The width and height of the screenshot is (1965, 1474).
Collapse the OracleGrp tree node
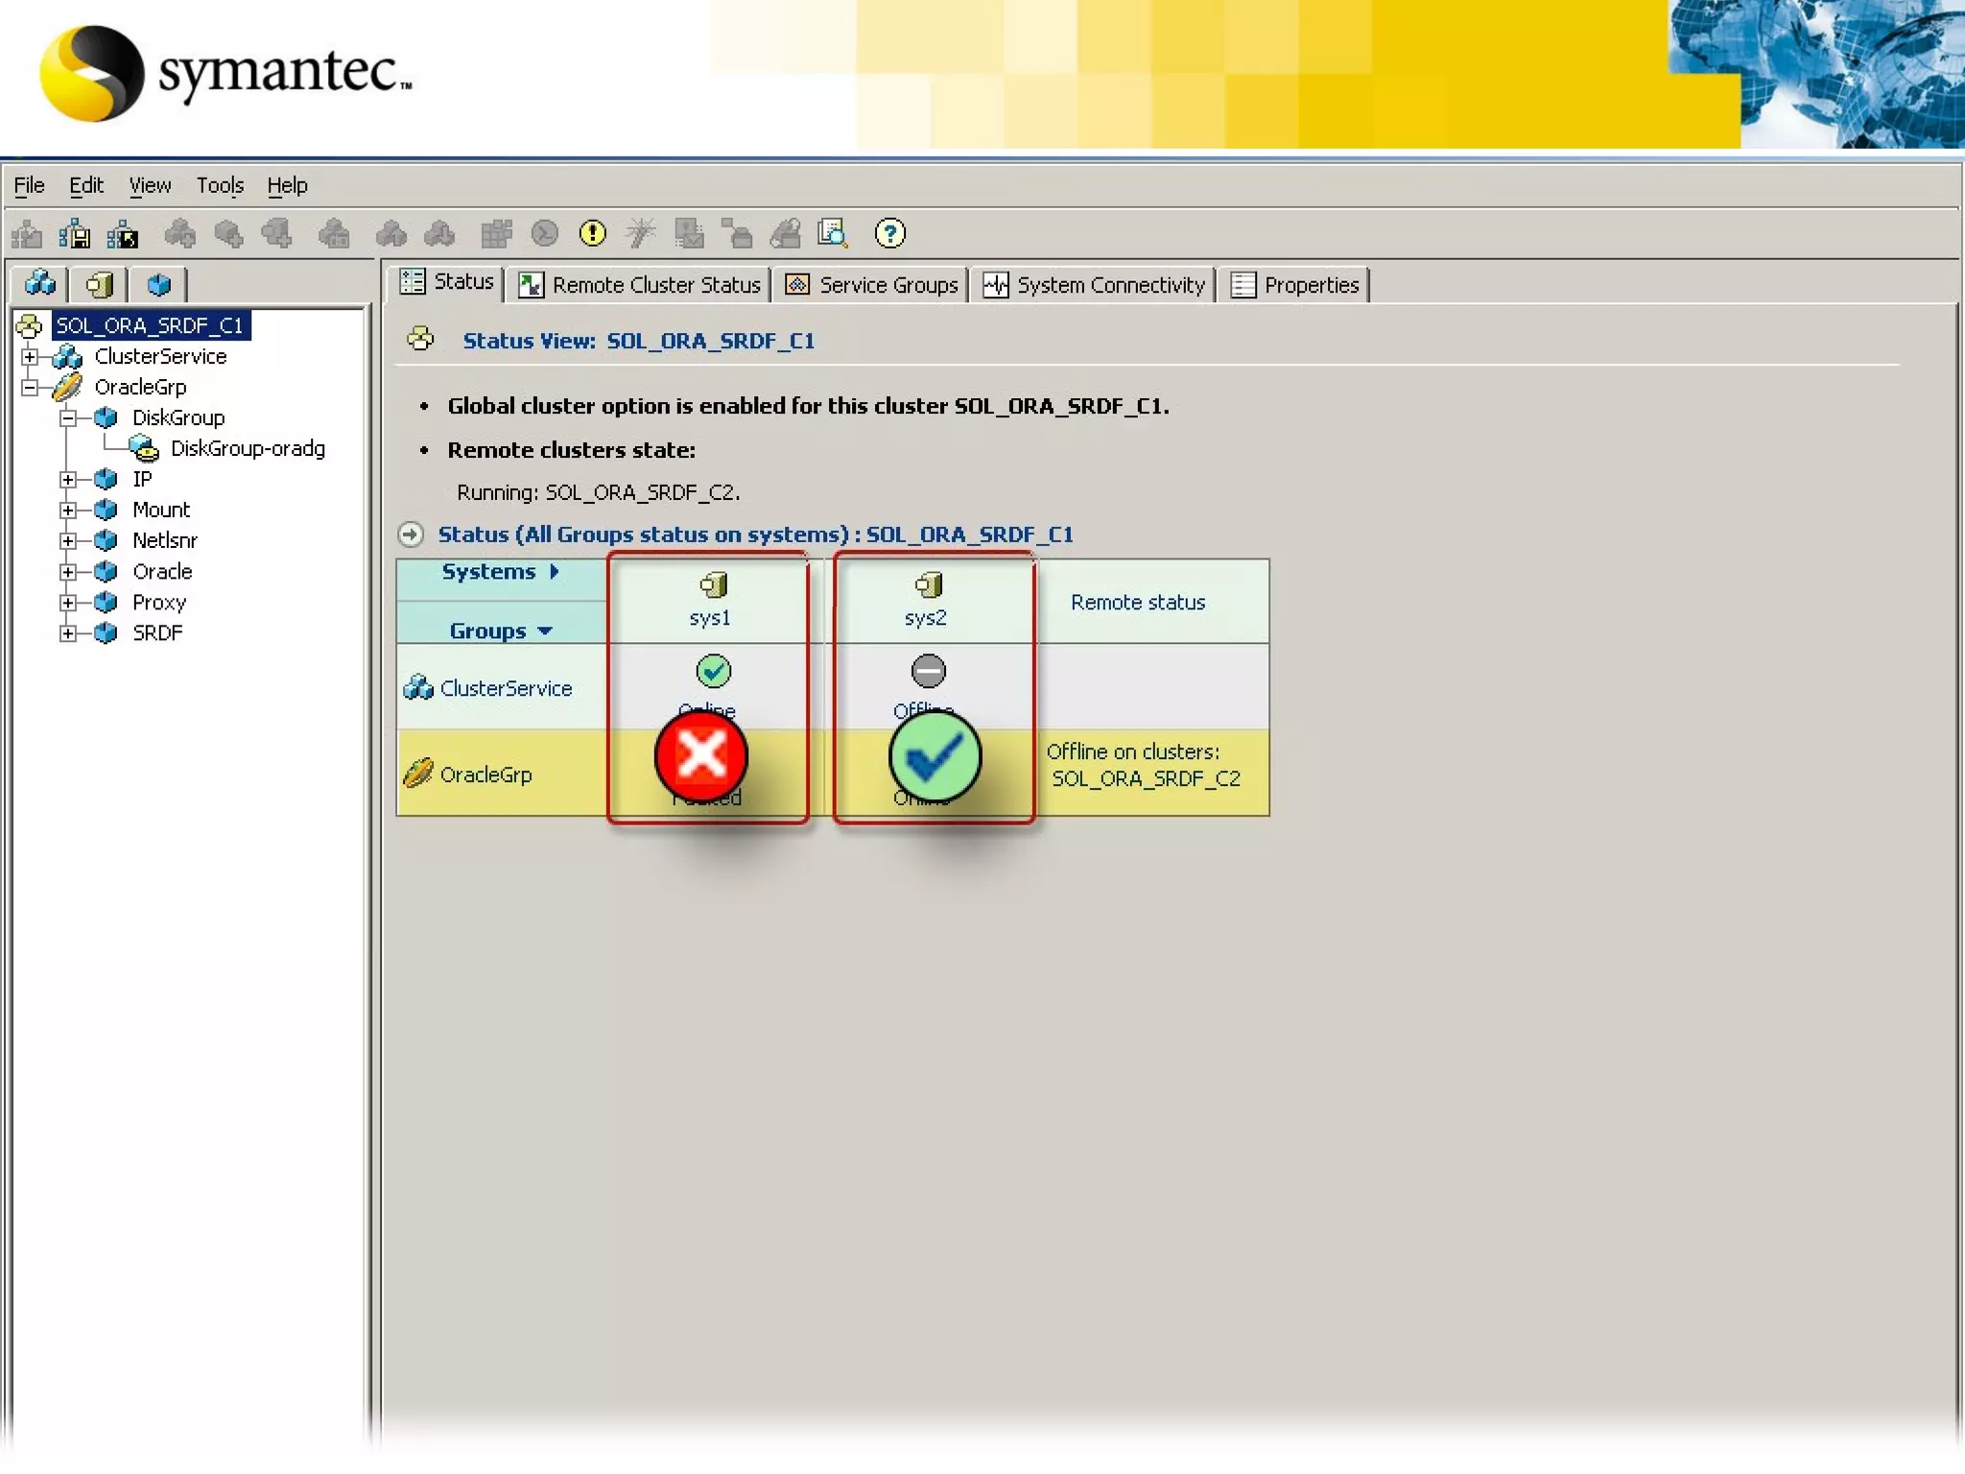point(30,388)
